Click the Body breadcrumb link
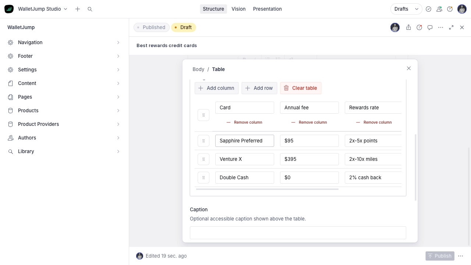The height and width of the screenshot is (265, 471). [x=198, y=69]
